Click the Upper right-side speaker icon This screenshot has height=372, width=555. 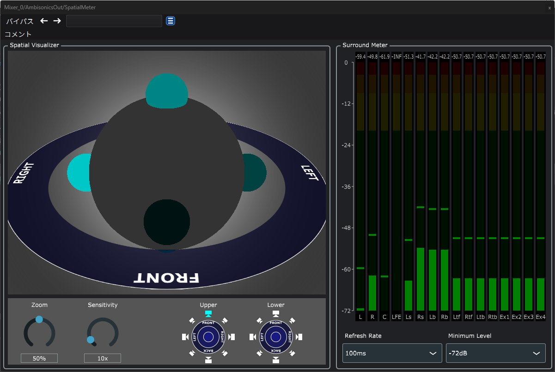point(232,337)
